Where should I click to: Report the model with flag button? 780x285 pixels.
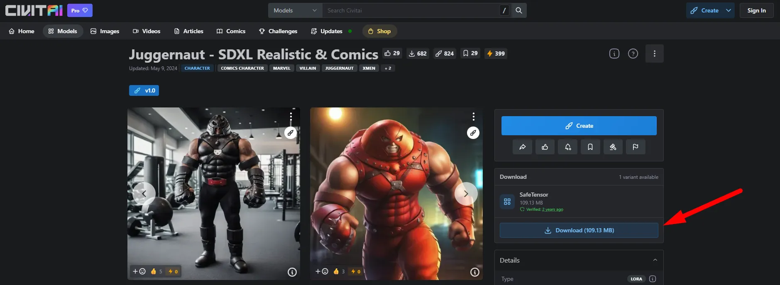coord(636,147)
